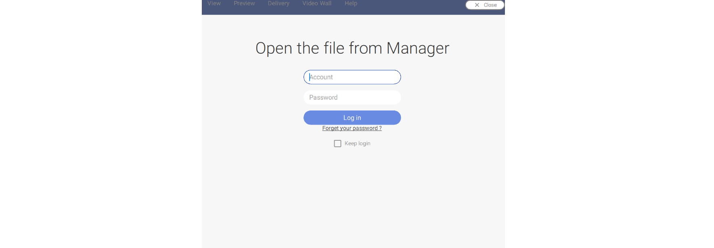Click into the Password field
Screen dimensions: 714x248
352,98
